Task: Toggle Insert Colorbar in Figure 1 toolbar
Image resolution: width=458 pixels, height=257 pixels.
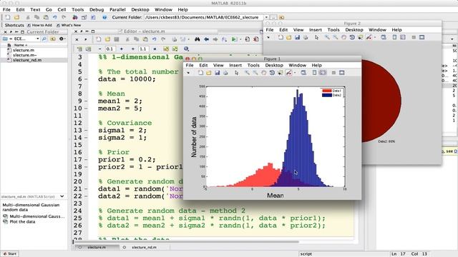Action: [x=314, y=73]
